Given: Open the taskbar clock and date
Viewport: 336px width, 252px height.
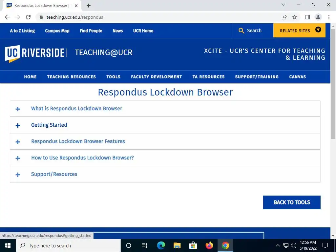Looking at the screenshot, I should 308,245.
